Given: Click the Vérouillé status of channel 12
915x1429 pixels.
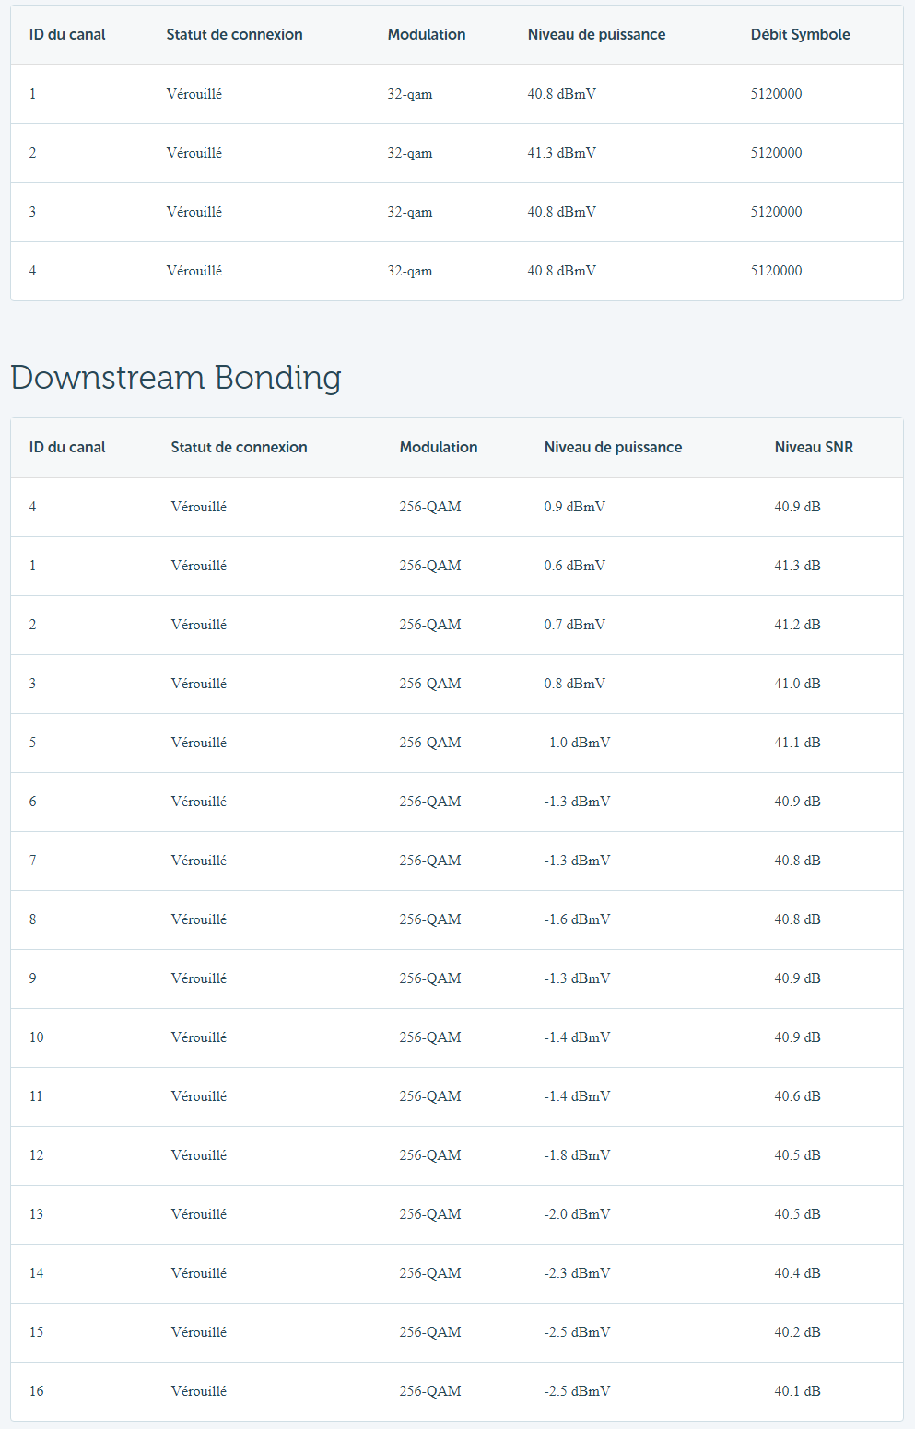Looking at the screenshot, I should click(x=198, y=1155).
